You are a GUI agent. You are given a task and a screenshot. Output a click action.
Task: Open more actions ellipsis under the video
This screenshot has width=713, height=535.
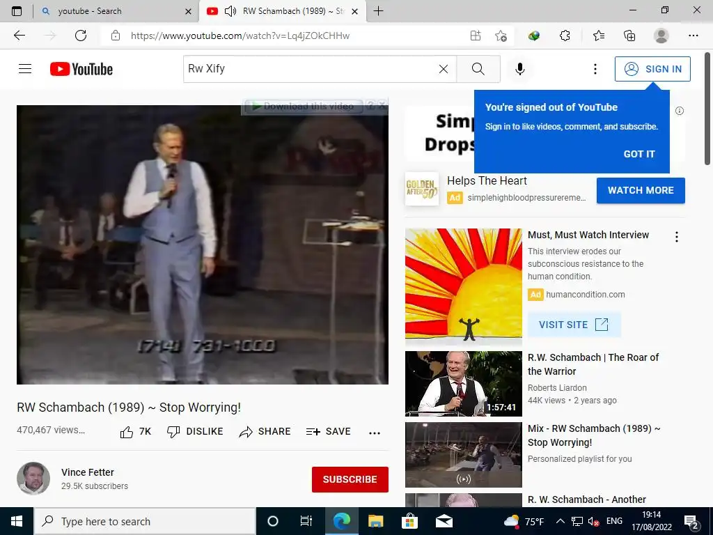[x=375, y=433]
